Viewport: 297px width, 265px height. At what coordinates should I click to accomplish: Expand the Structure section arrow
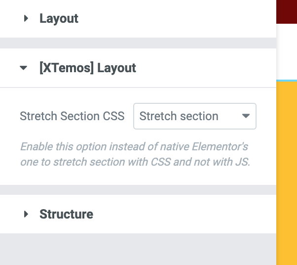tap(26, 214)
